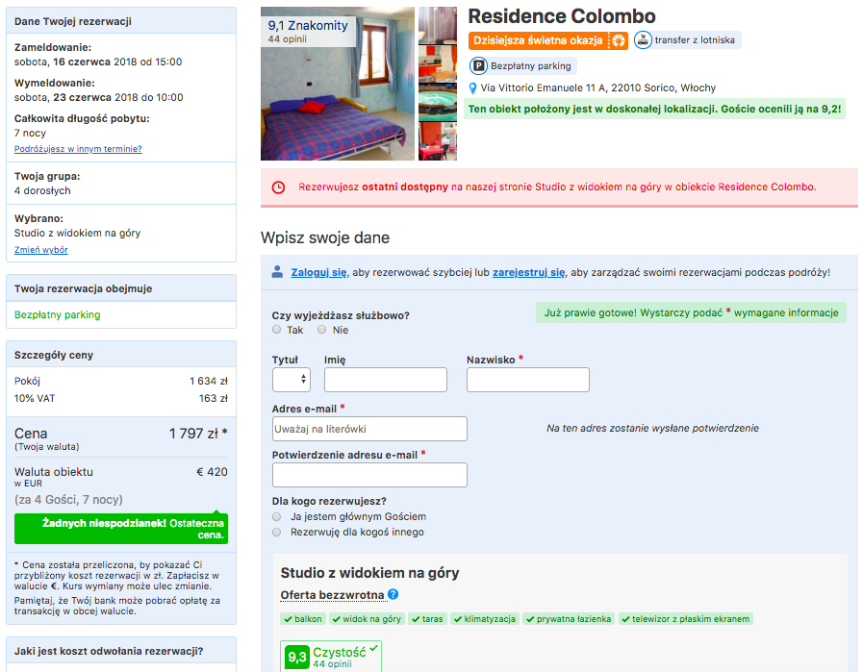Click 'Podróżujesz w innym terminie?' link
The width and height of the screenshot is (863, 672).
(78, 149)
